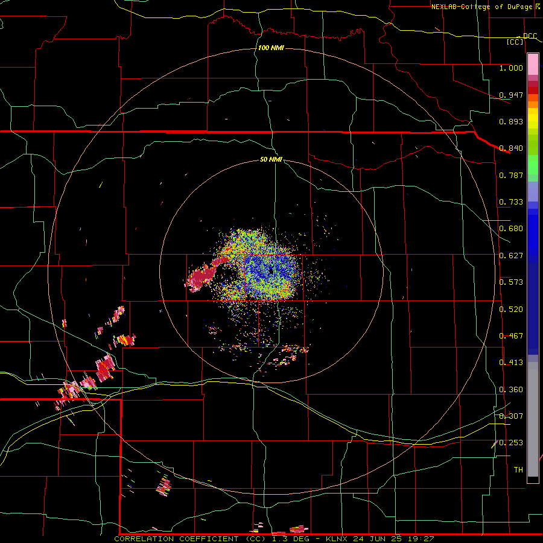Click the 0.573 color scale value
543x543 pixels.
click(x=511, y=282)
